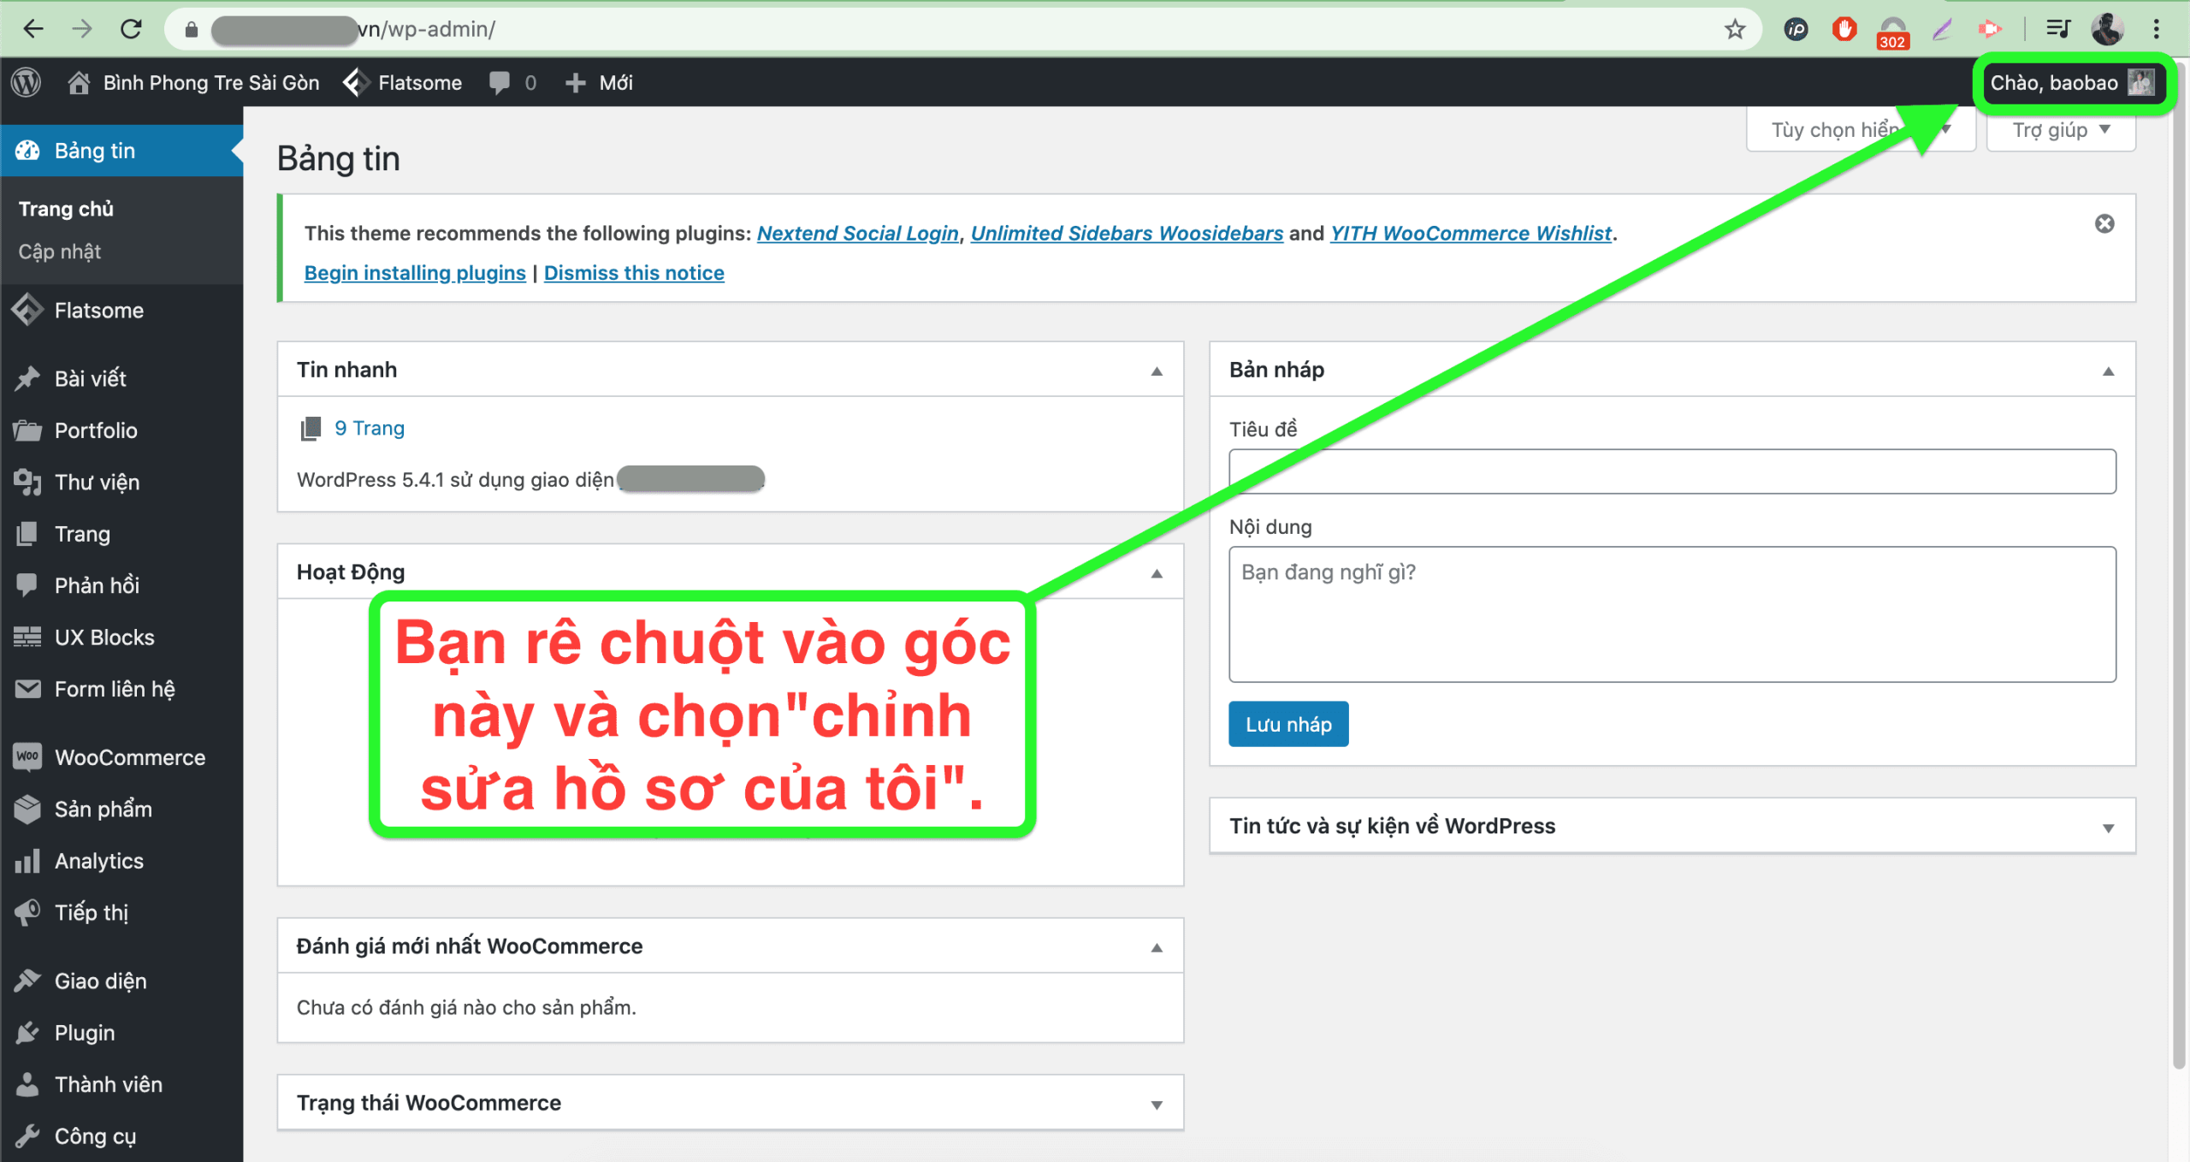Viewport: 2190px width, 1162px height.
Task: Collapse the Tin nhanh panel
Action: (1157, 370)
